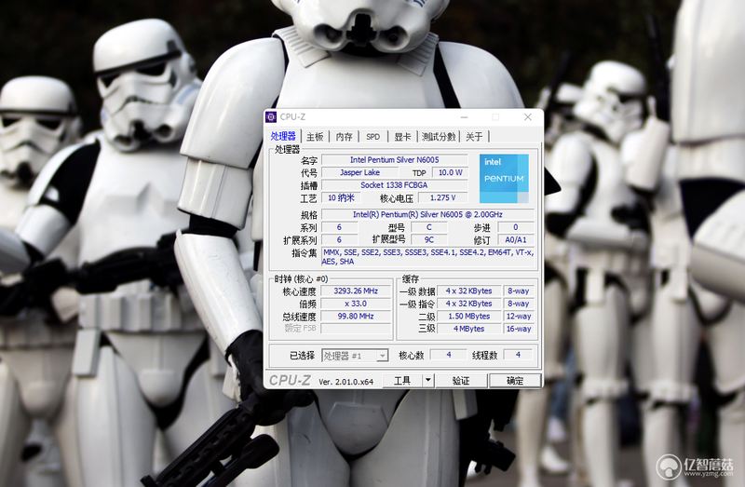745x487 pixels.
Task: Click the core voltage 1.275 V value
Action: [443, 197]
